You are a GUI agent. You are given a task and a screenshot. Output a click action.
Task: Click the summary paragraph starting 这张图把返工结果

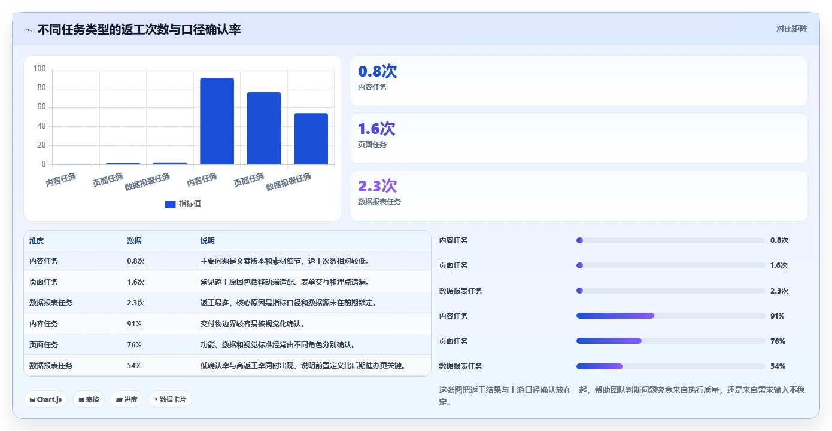(x=622, y=396)
